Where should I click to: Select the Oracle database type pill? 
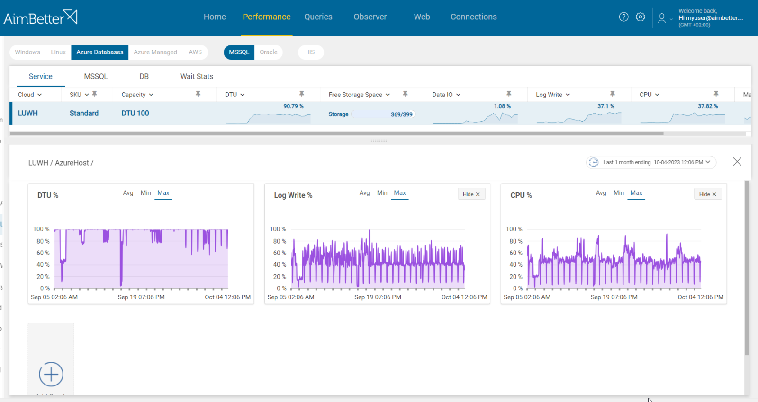coord(269,52)
